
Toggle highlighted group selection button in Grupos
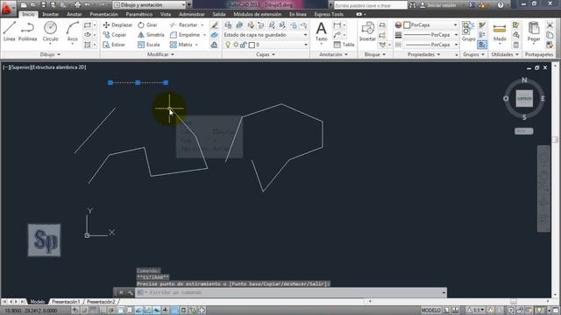point(482,45)
